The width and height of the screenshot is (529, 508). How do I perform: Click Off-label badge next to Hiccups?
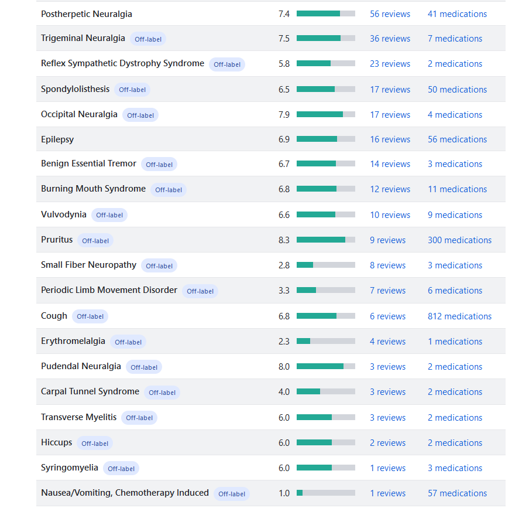point(95,444)
